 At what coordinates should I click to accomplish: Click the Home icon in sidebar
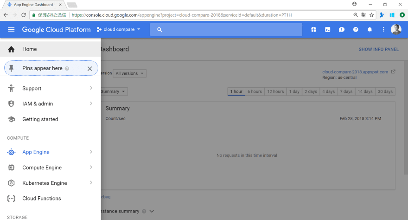[x=11, y=49]
